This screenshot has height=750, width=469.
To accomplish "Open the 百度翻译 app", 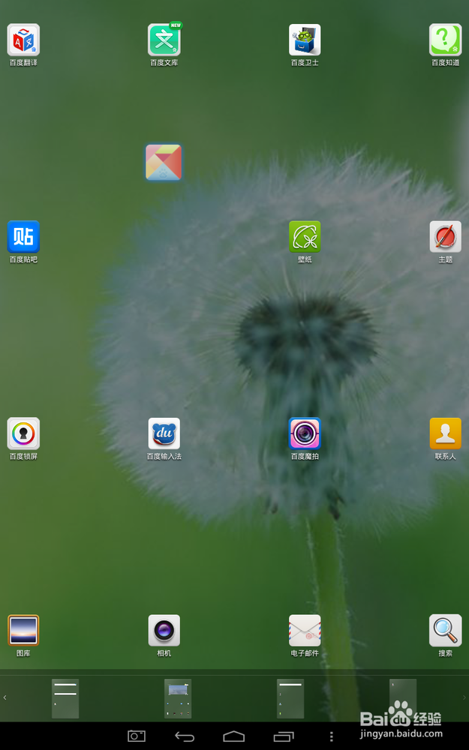I will 23,40.
